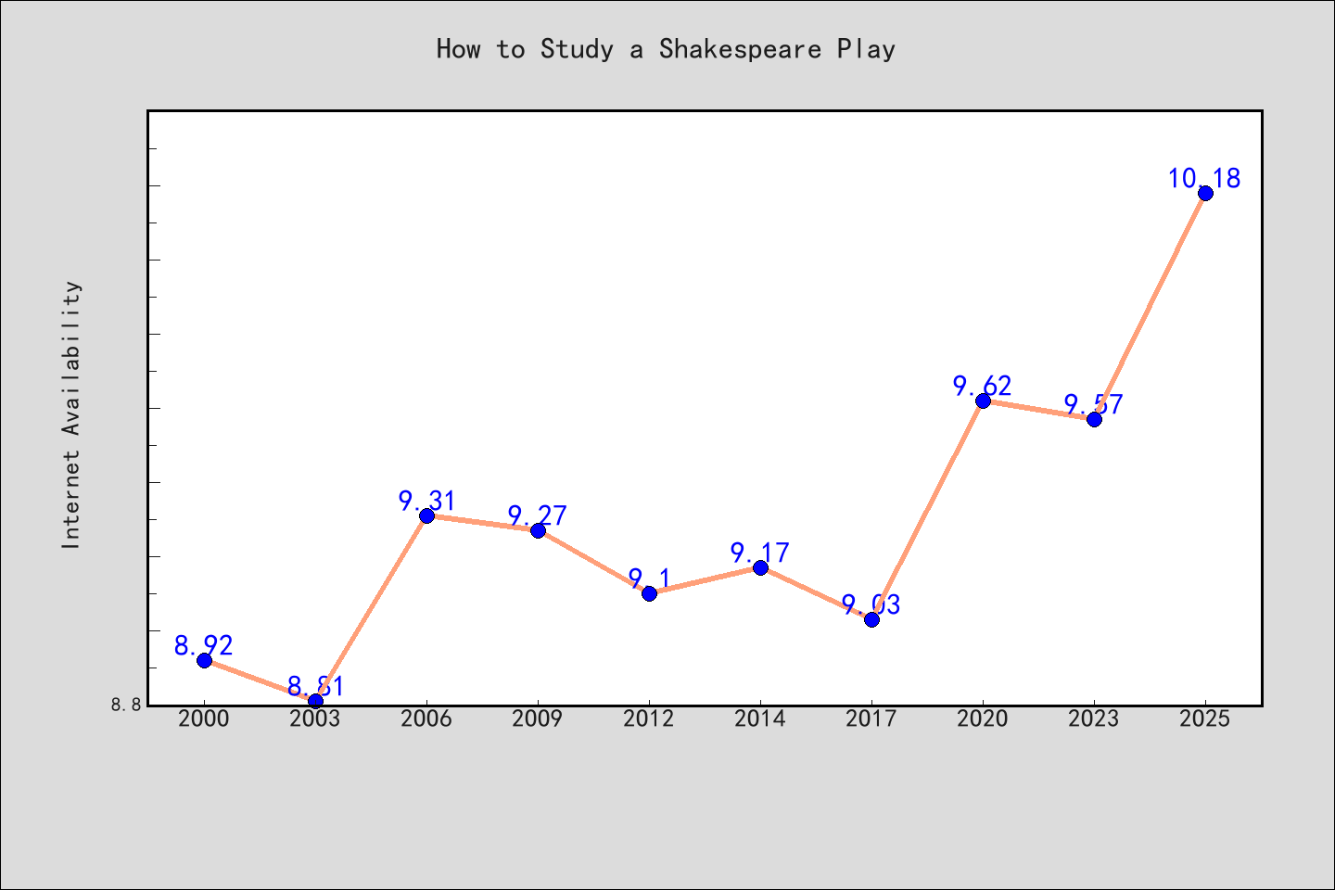This screenshot has height=890, width=1335.
Task: Click the 'Internet Availability' y-axis label
Action: click(71, 414)
